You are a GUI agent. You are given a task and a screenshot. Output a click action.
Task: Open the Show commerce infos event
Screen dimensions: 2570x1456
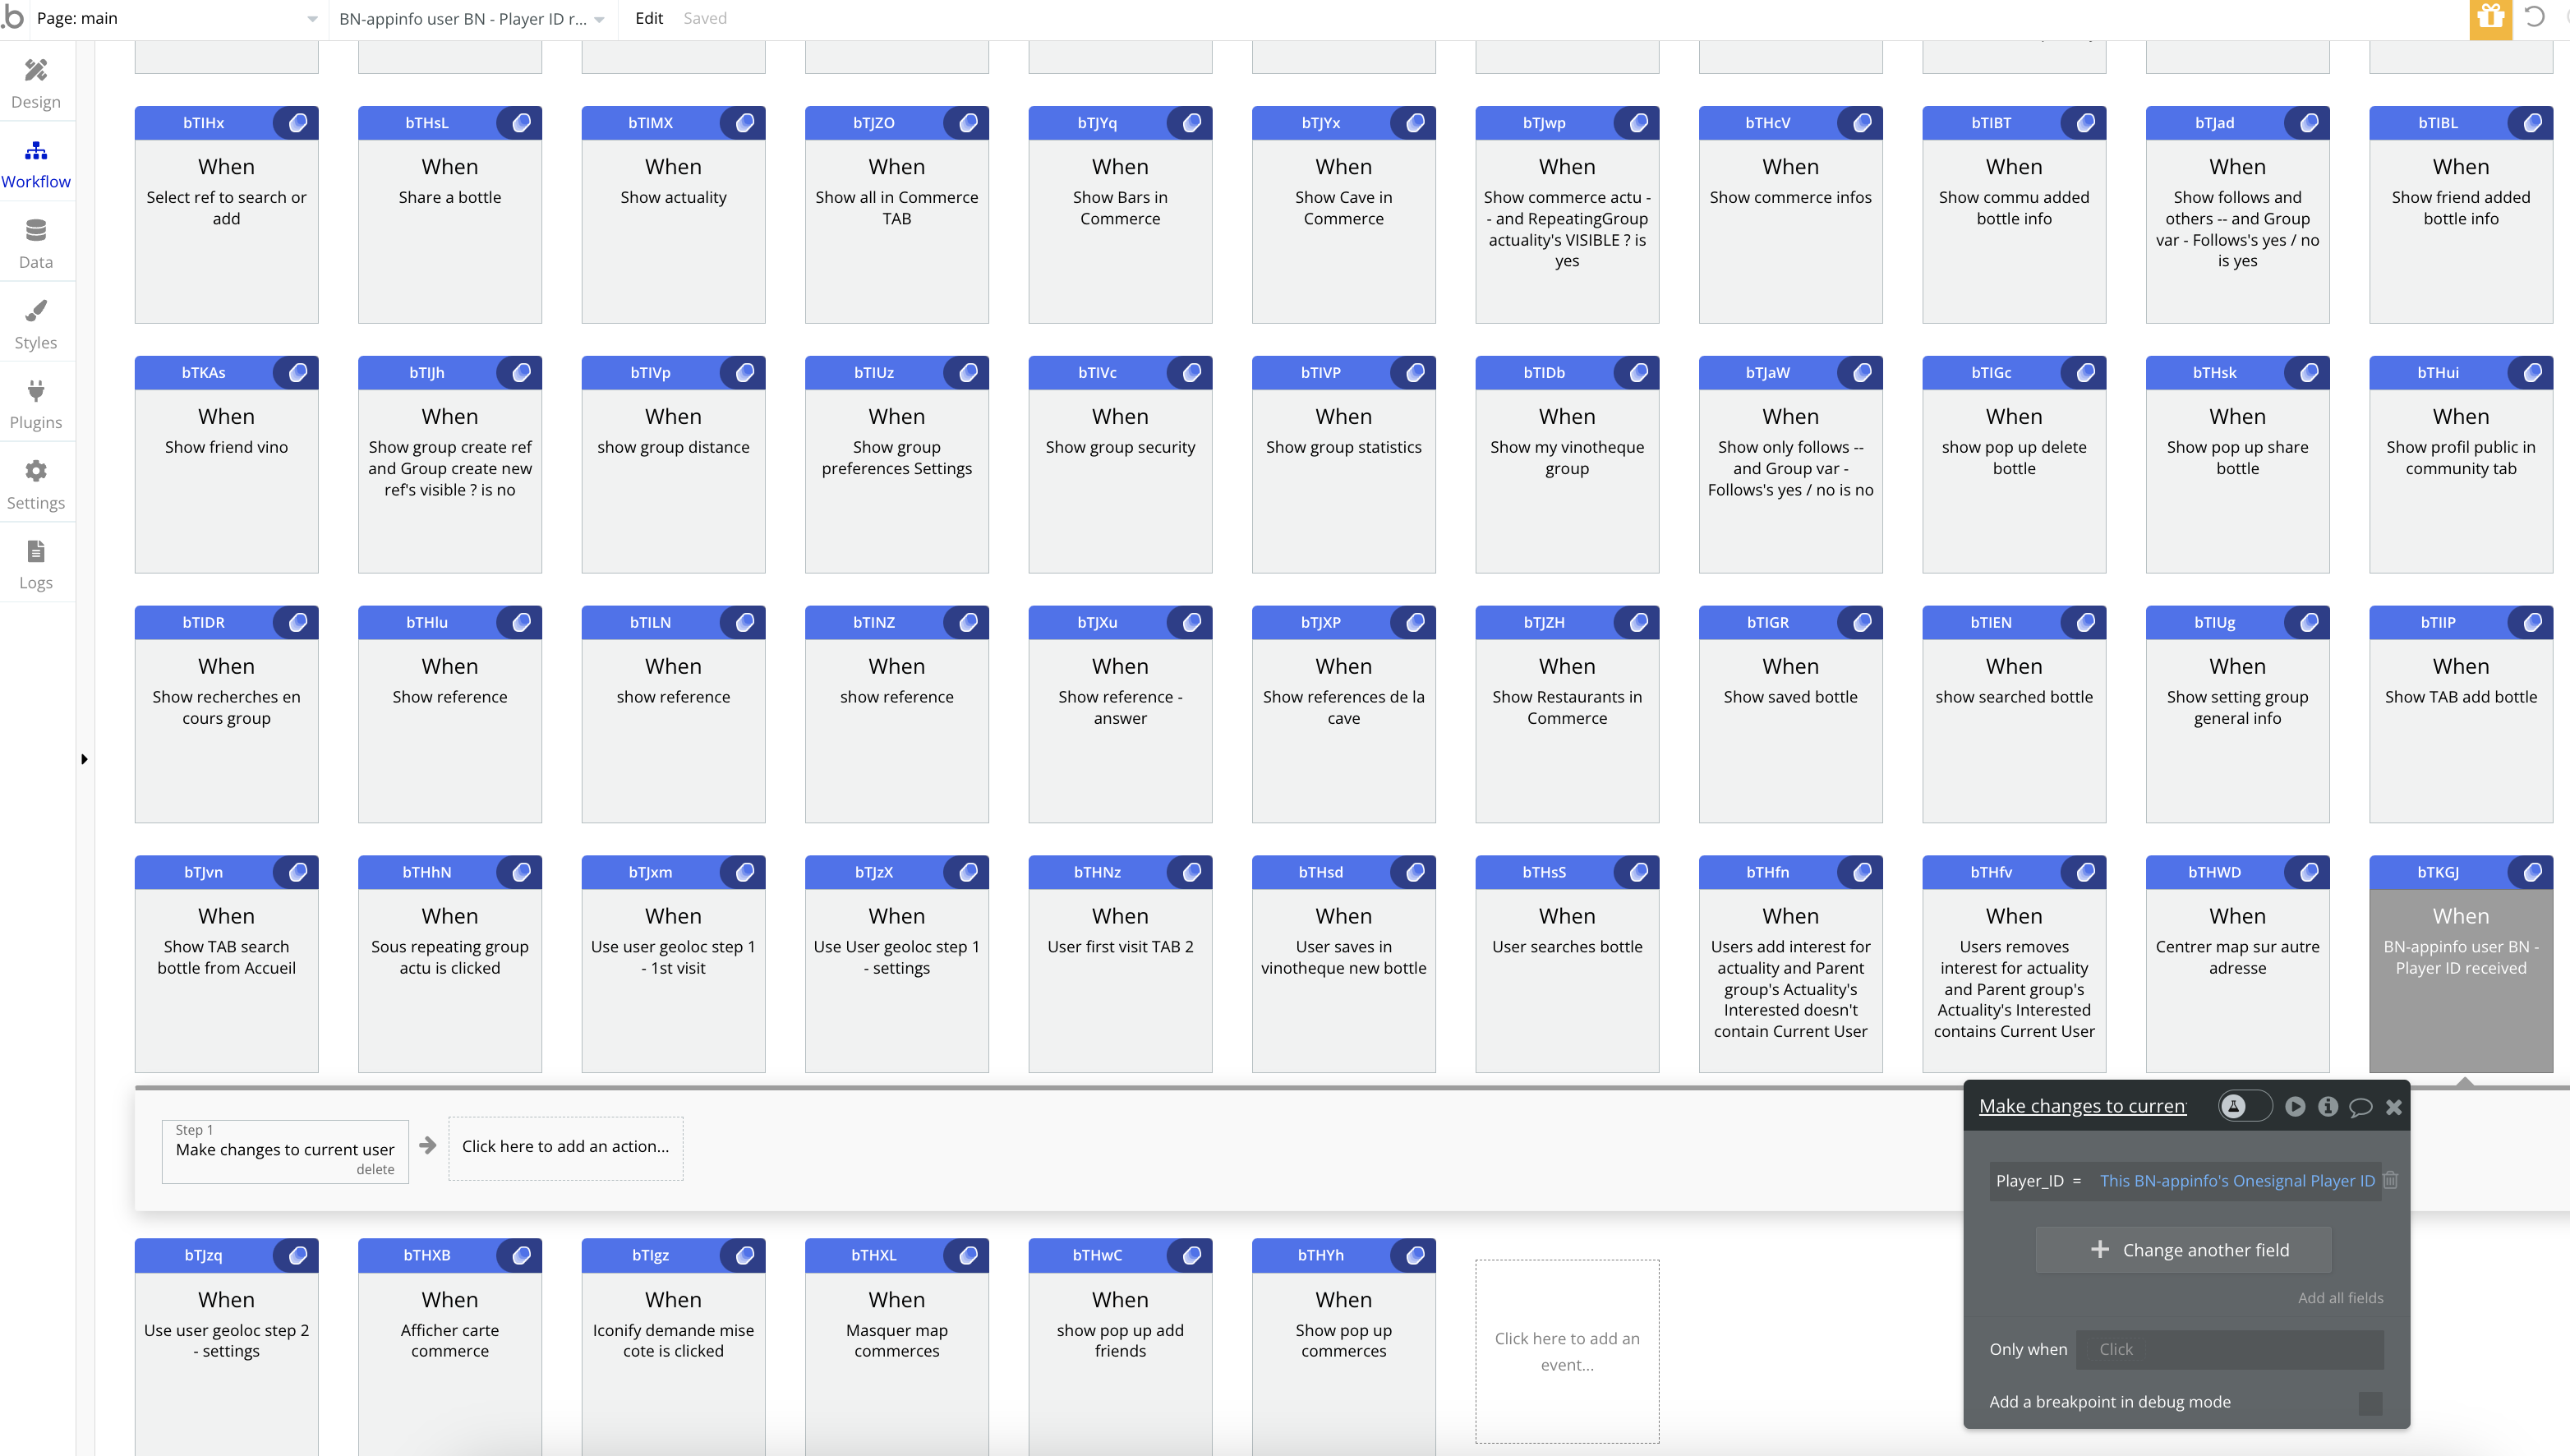point(1790,215)
